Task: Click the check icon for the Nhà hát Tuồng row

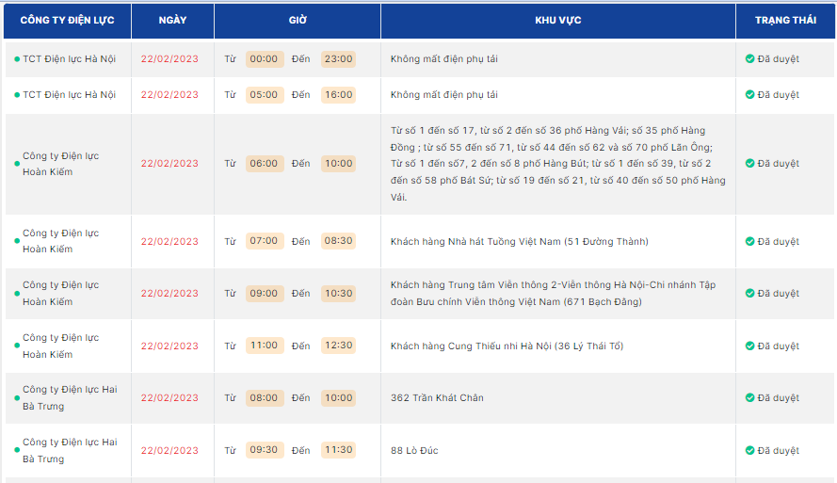Action: tap(749, 241)
